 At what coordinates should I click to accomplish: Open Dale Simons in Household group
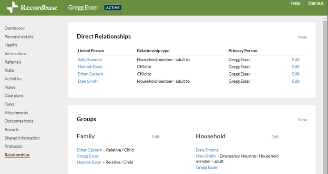pyautogui.click(x=207, y=150)
